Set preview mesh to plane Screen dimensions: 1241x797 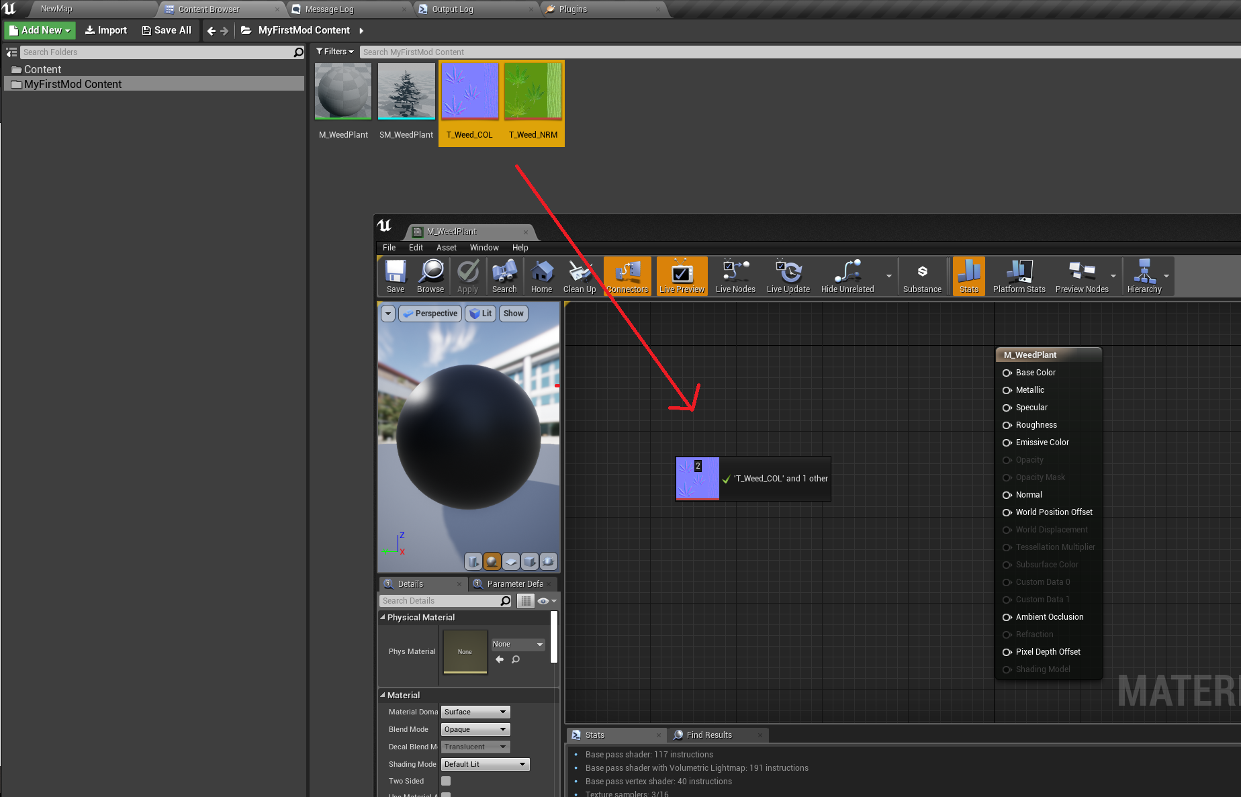(511, 561)
